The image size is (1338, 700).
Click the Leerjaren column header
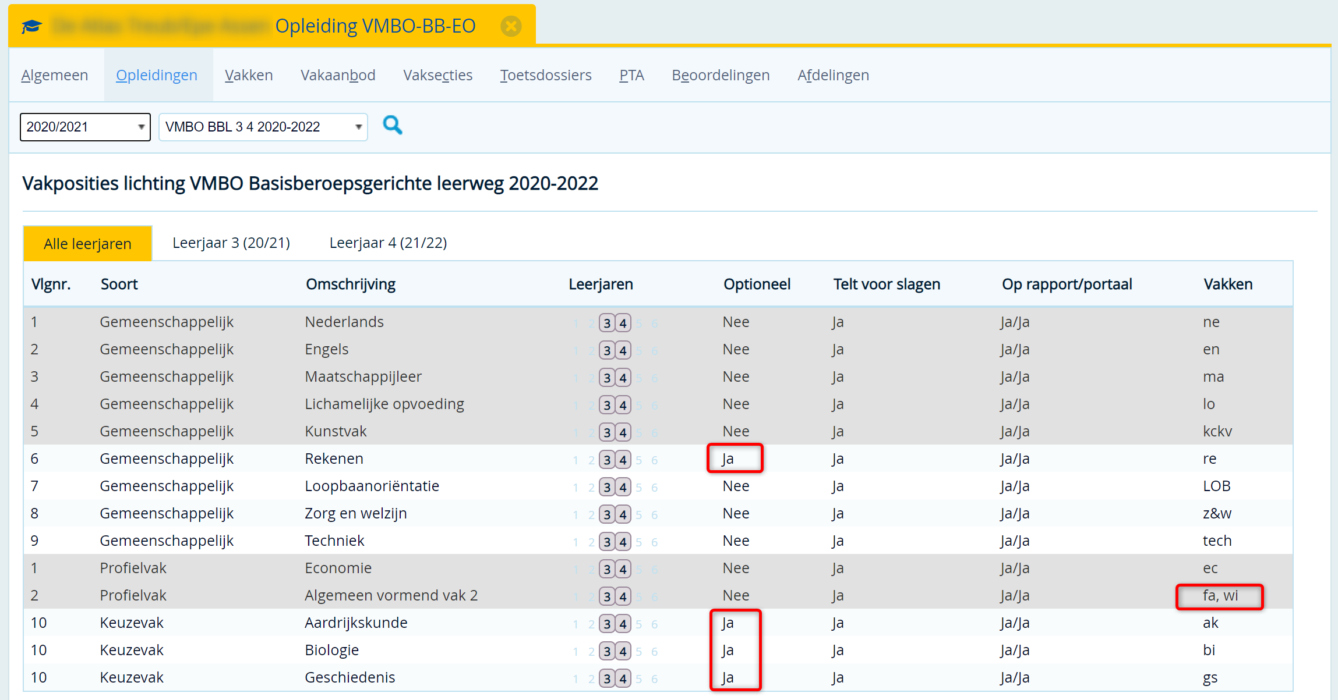[x=601, y=284]
